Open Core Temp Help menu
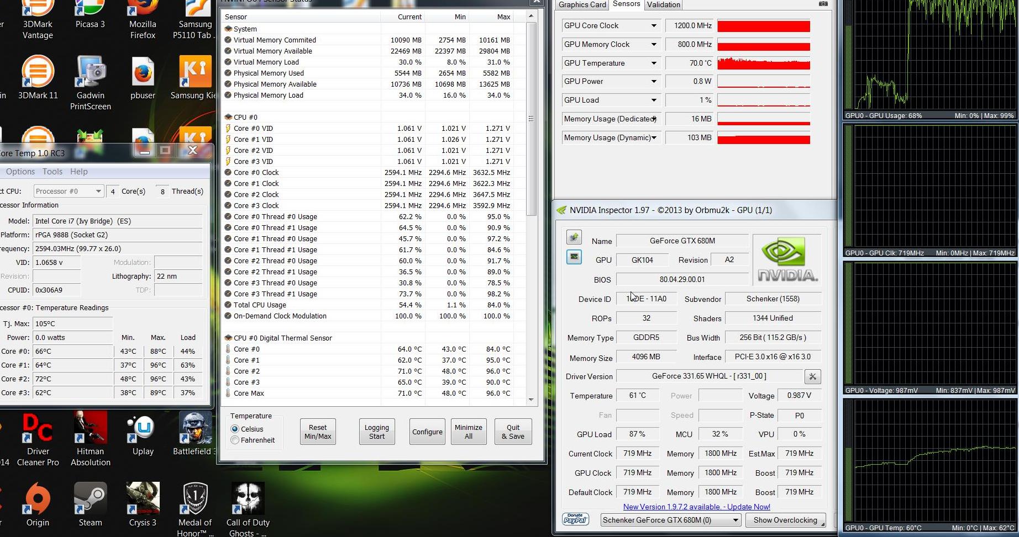The image size is (1019, 537). click(79, 172)
